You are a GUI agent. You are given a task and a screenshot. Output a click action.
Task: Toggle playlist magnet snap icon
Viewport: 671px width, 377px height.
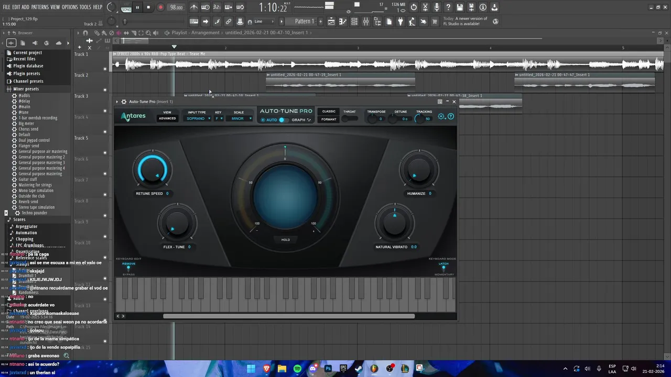(x=85, y=33)
